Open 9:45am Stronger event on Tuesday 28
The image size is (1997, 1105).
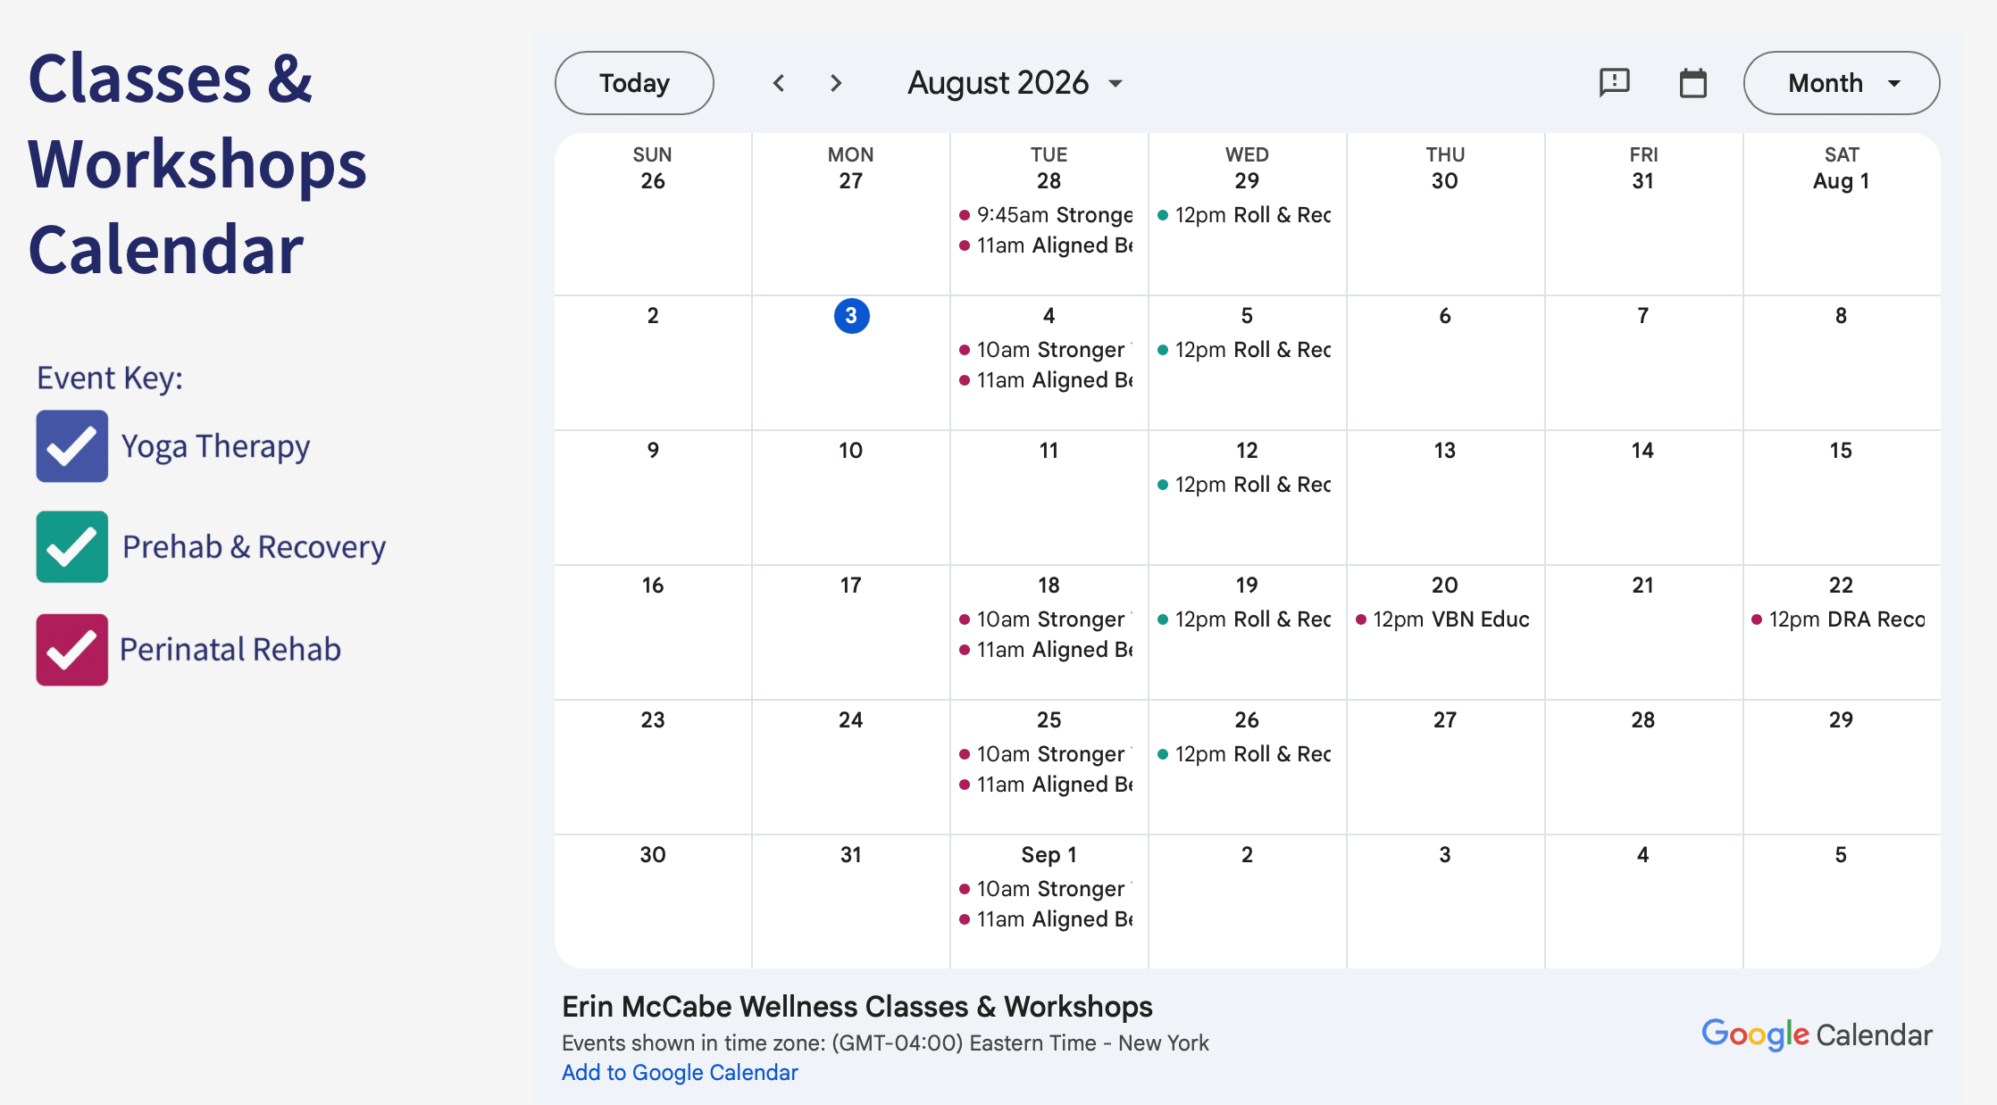pyautogui.click(x=1049, y=215)
